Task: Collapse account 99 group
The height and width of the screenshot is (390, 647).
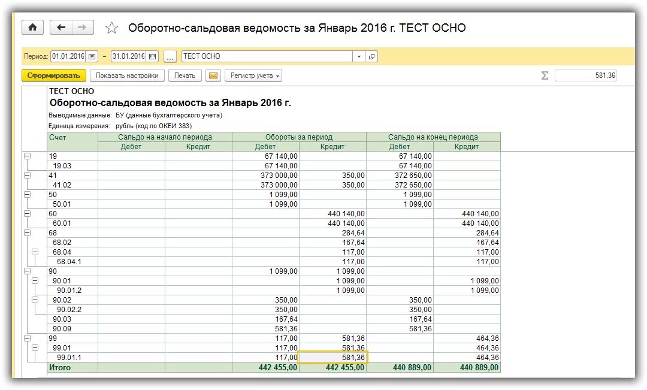Action: 27,338
